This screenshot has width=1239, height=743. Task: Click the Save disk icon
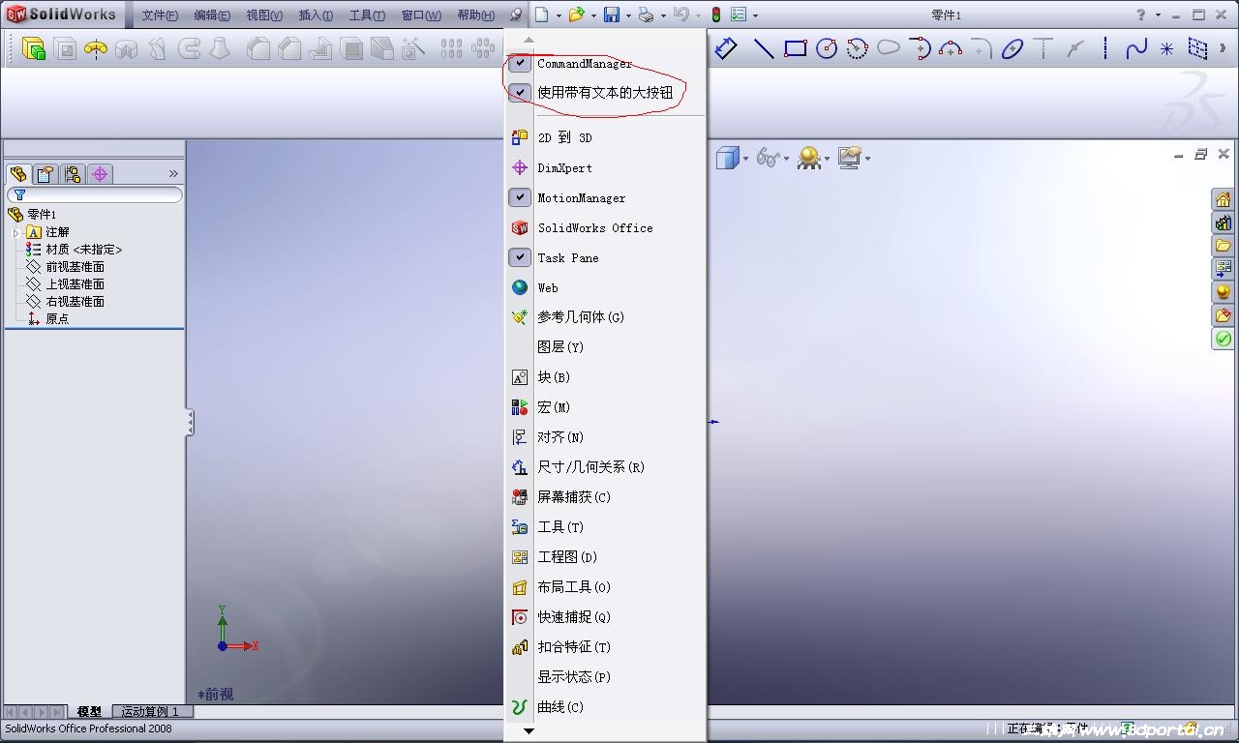612,15
